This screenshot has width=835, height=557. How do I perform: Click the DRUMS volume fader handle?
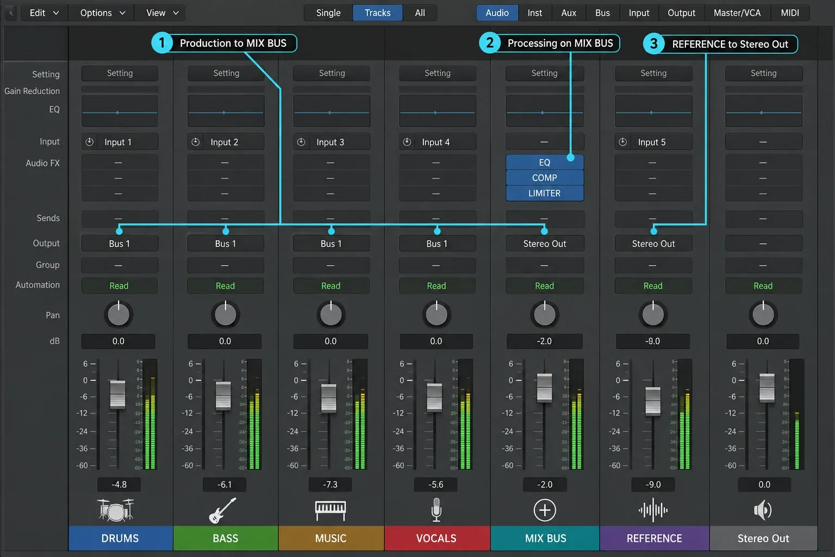point(117,394)
